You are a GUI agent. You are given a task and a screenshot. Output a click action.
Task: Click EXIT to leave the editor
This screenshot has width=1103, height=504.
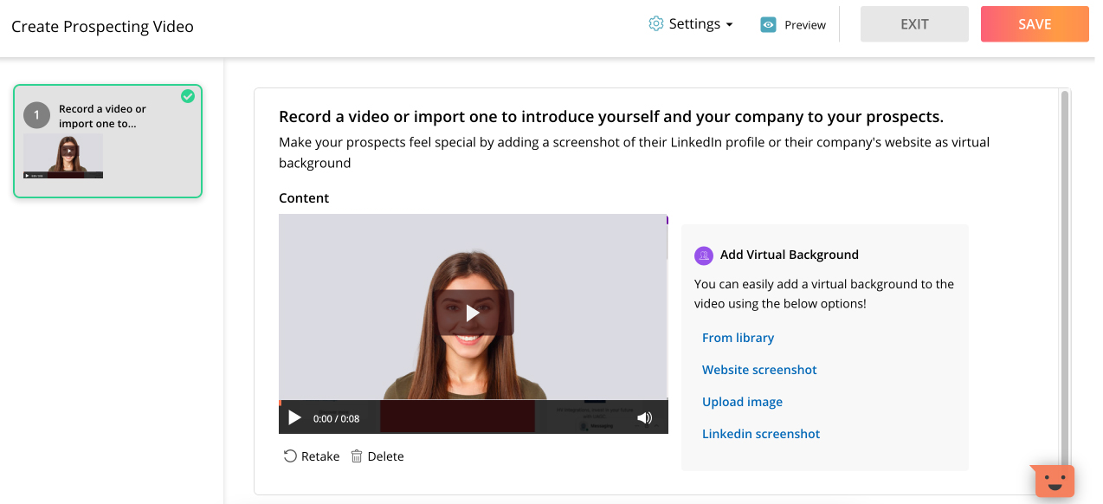(x=914, y=24)
